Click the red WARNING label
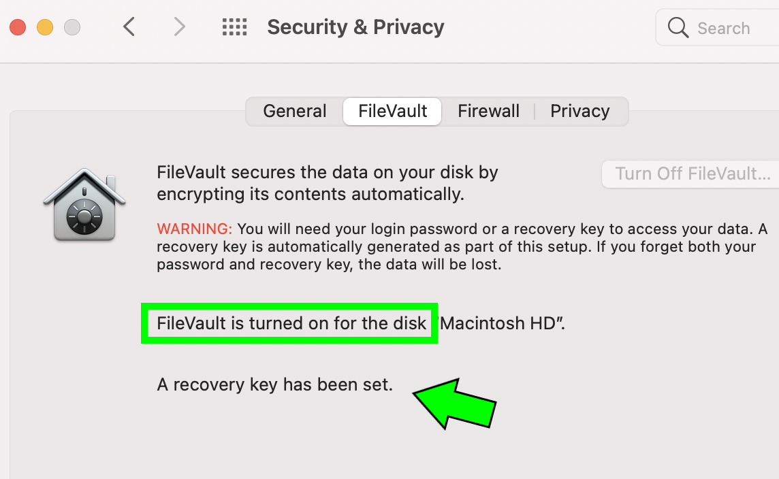Image resolution: width=779 pixels, height=479 pixels. coord(194,229)
